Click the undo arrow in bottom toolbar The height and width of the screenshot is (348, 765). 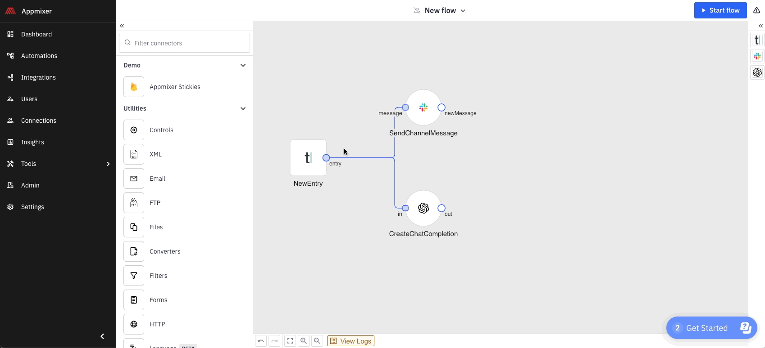(261, 341)
